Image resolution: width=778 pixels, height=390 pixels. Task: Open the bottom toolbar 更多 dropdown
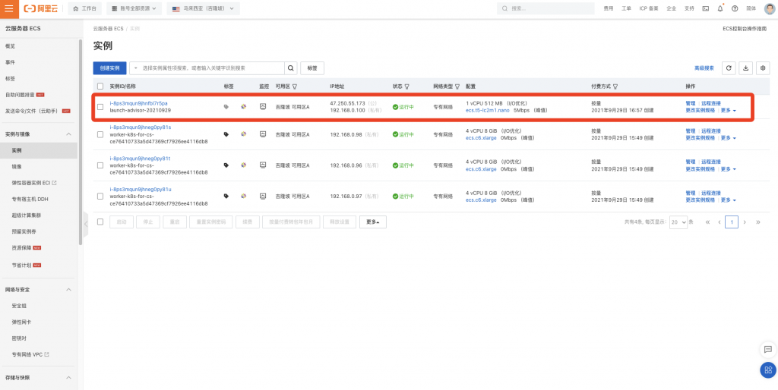pyautogui.click(x=372, y=222)
